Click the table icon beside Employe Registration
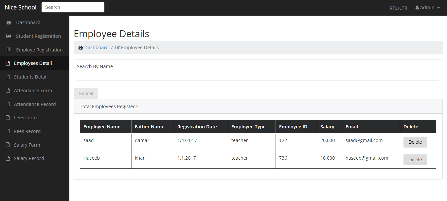 pyautogui.click(x=9, y=50)
